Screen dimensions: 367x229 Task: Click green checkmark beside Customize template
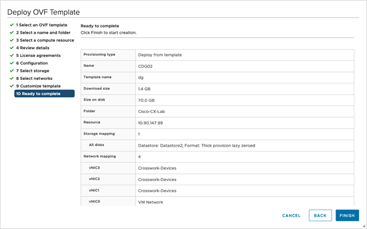[12, 86]
